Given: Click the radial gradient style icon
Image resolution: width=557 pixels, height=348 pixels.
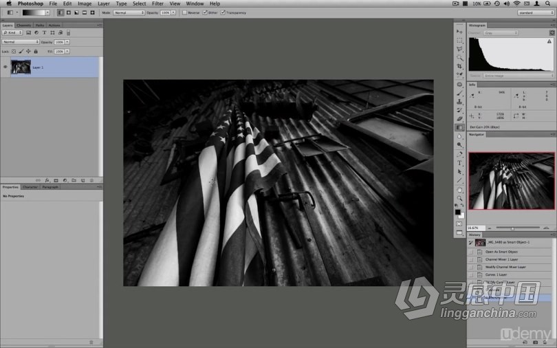Looking at the screenshot, I should [69, 12].
